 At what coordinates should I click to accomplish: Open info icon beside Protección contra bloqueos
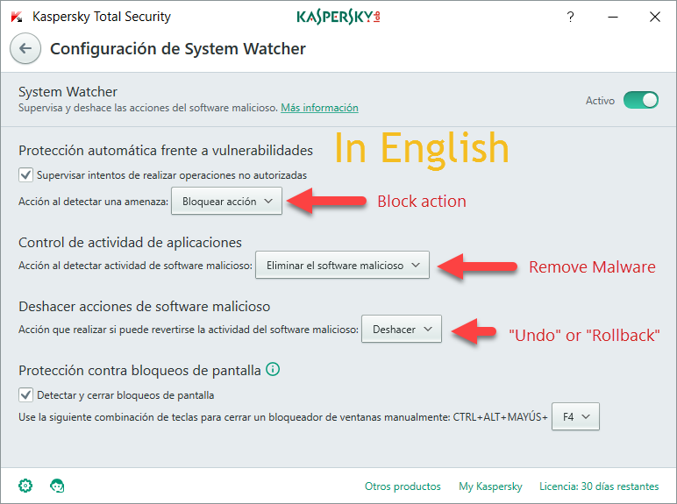pyautogui.click(x=273, y=369)
